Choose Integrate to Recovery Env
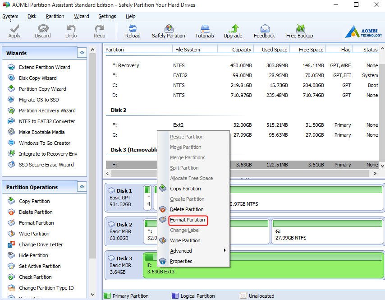 [x=48, y=153]
